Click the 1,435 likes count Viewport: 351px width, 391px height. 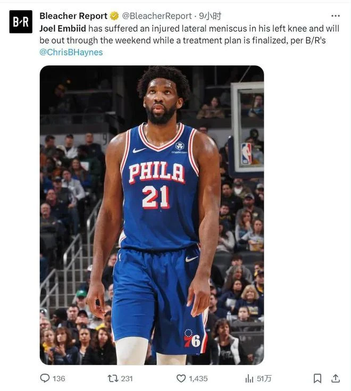(x=198, y=379)
